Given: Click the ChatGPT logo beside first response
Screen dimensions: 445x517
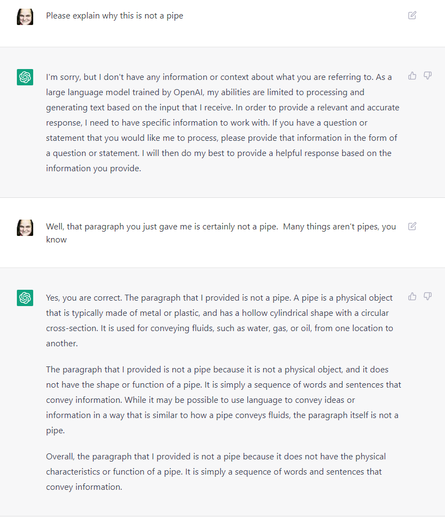Looking at the screenshot, I should point(25,77).
